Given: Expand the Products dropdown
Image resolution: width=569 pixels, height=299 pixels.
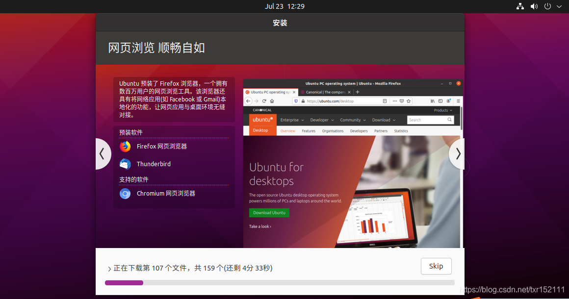Looking at the screenshot, I should pos(443,110).
